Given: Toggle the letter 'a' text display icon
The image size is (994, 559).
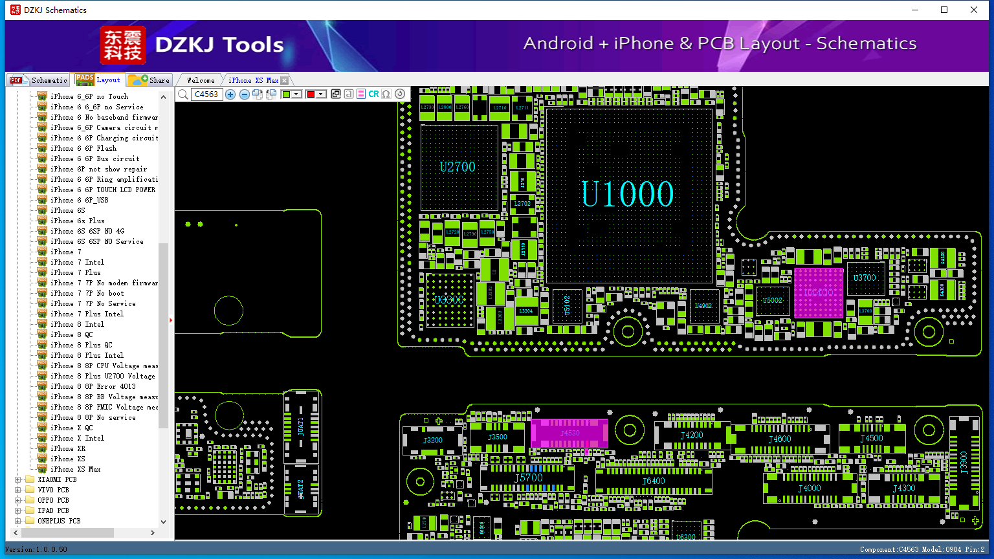Looking at the screenshot, I should (x=349, y=94).
